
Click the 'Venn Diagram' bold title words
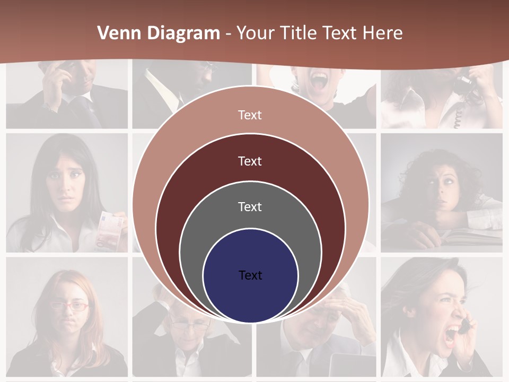tap(159, 33)
